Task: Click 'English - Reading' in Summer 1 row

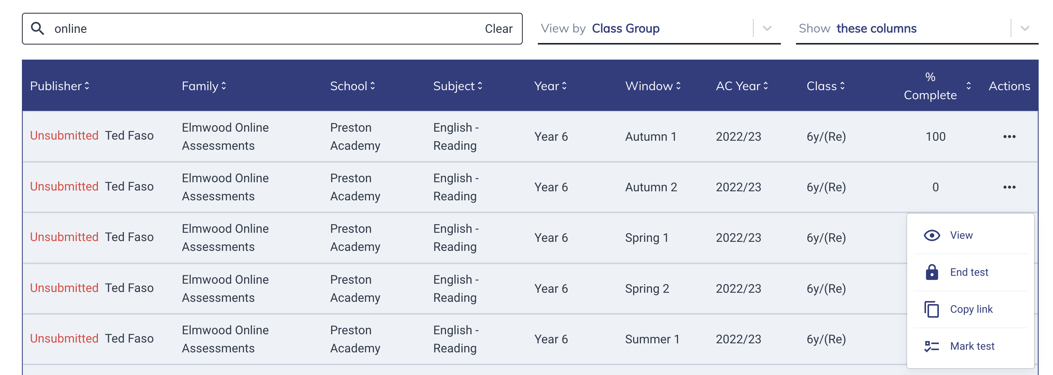Action: [456, 339]
